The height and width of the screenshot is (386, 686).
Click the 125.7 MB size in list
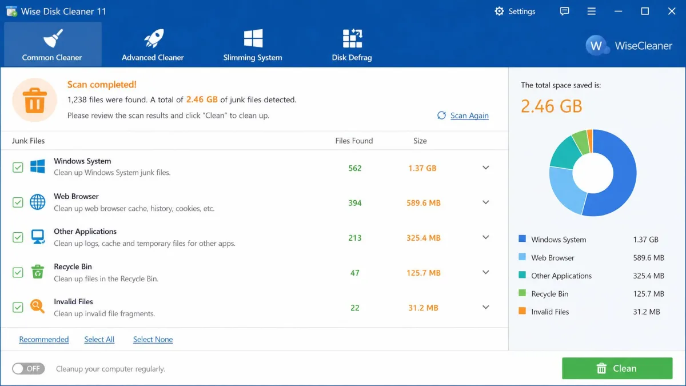pos(424,273)
